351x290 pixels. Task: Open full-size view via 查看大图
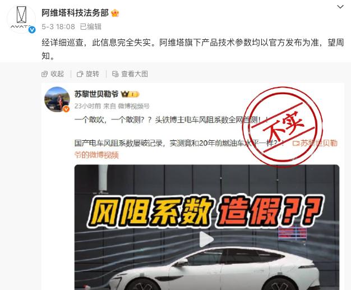pyautogui.click(x=130, y=73)
